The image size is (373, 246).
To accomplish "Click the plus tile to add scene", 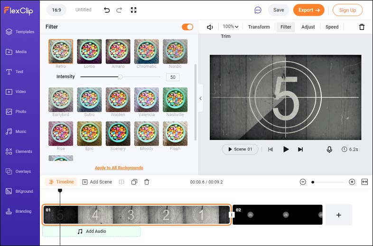I will point(338,215).
